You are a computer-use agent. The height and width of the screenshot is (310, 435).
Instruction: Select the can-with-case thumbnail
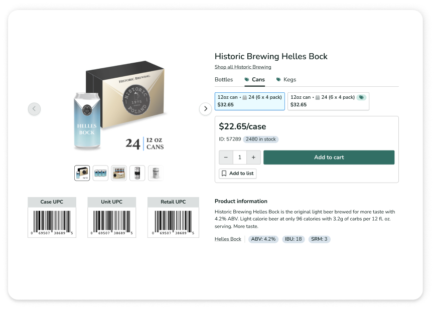(x=82, y=173)
